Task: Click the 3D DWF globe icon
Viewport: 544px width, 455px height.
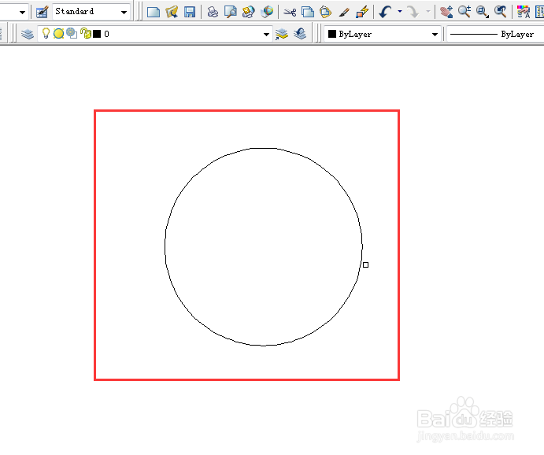Action: (267, 12)
